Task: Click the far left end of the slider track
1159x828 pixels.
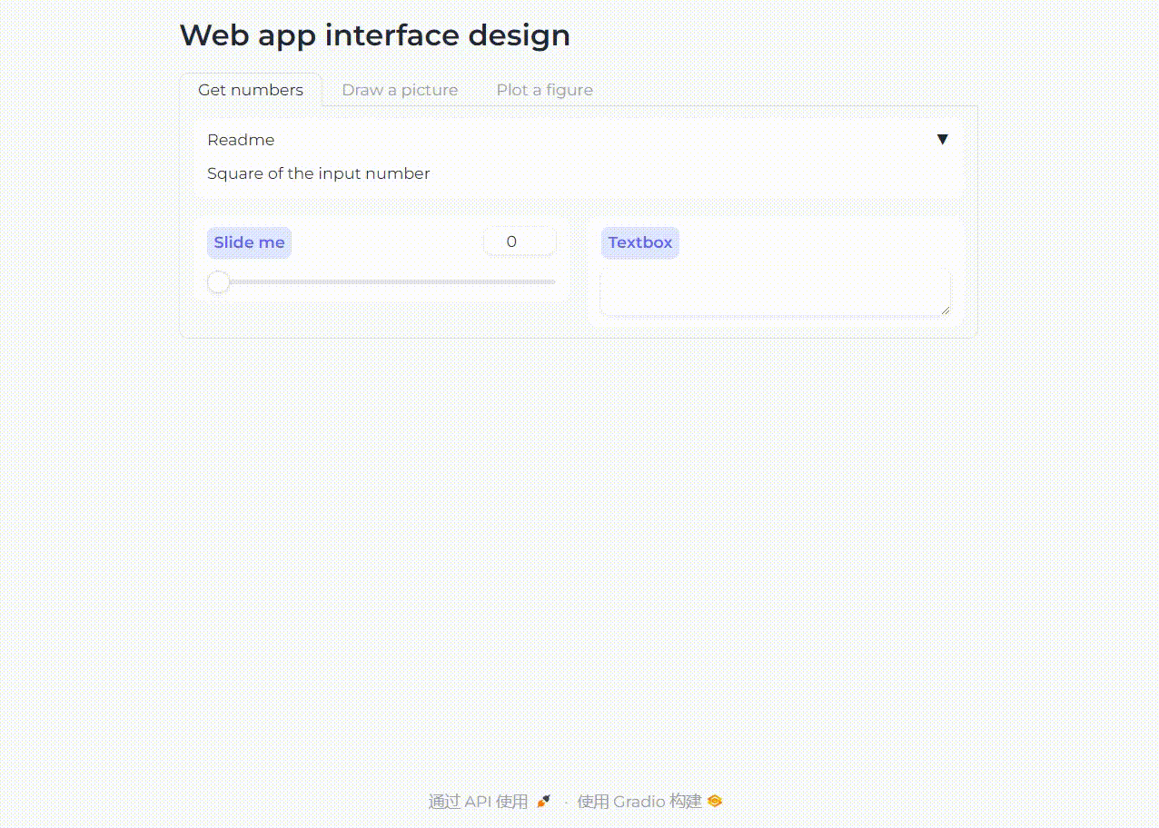Action: point(211,282)
